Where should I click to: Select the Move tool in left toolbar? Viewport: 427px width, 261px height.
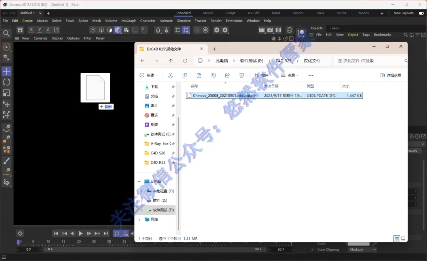tap(6, 72)
